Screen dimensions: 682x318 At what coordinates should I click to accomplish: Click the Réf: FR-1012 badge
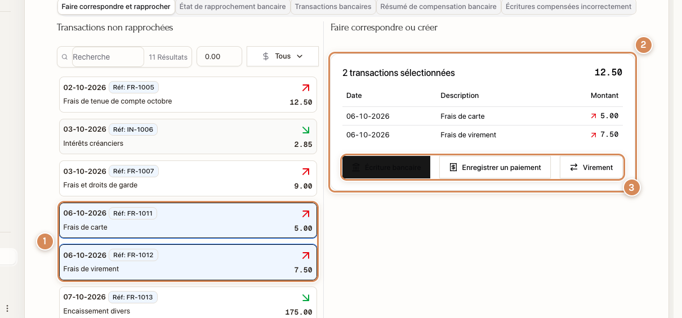[x=133, y=255]
